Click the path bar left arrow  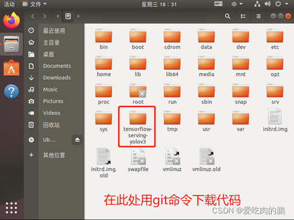[x=58, y=16]
